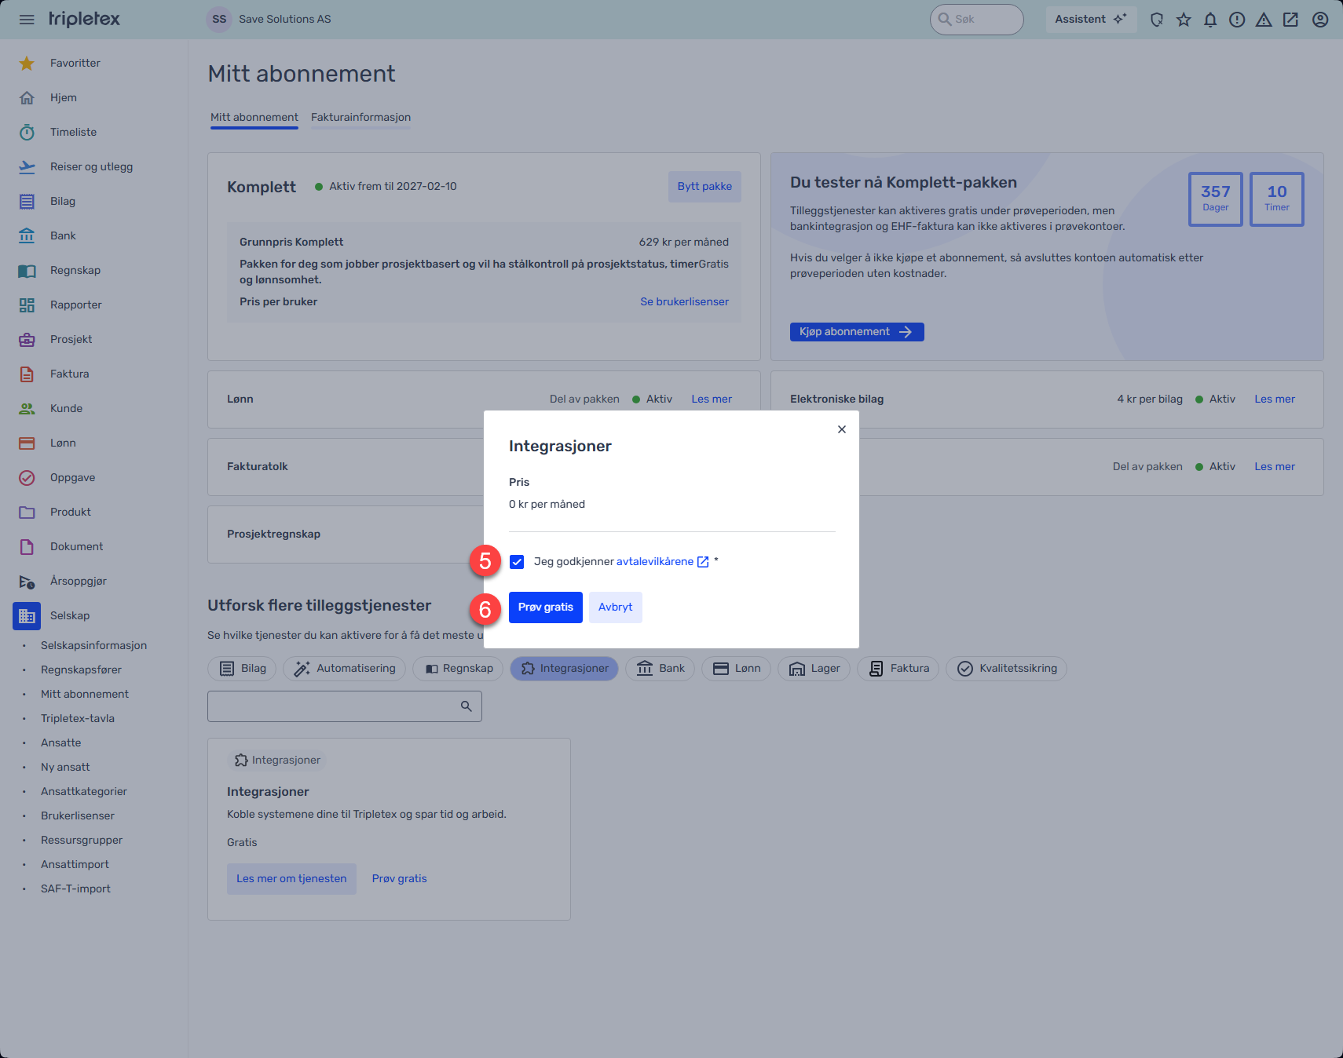Image resolution: width=1343 pixels, height=1058 pixels.
Task: Close the Integrasjoner dialog with X
Action: coord(842,429)
